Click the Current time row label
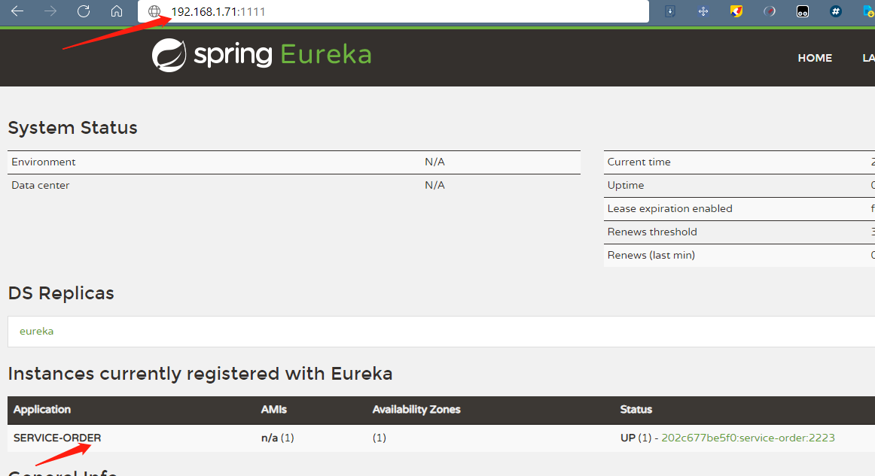 [x=639, y=162]
